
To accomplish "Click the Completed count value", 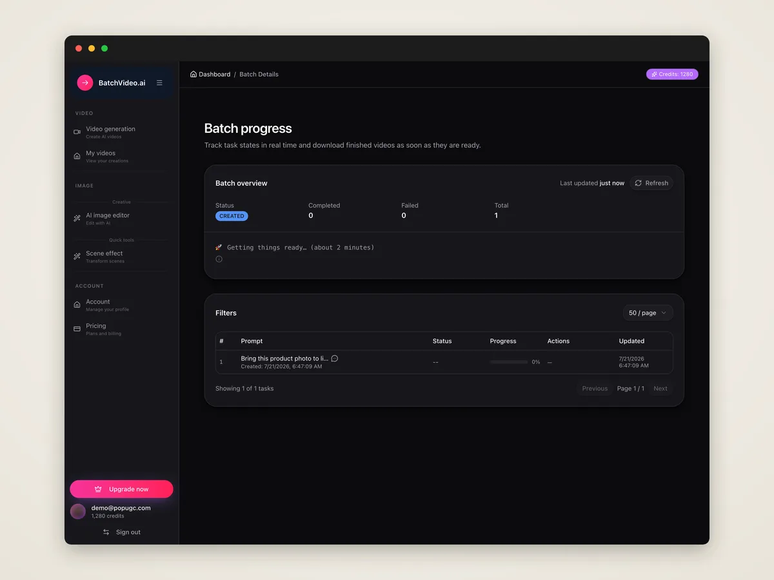I will [x=310, y=215].
